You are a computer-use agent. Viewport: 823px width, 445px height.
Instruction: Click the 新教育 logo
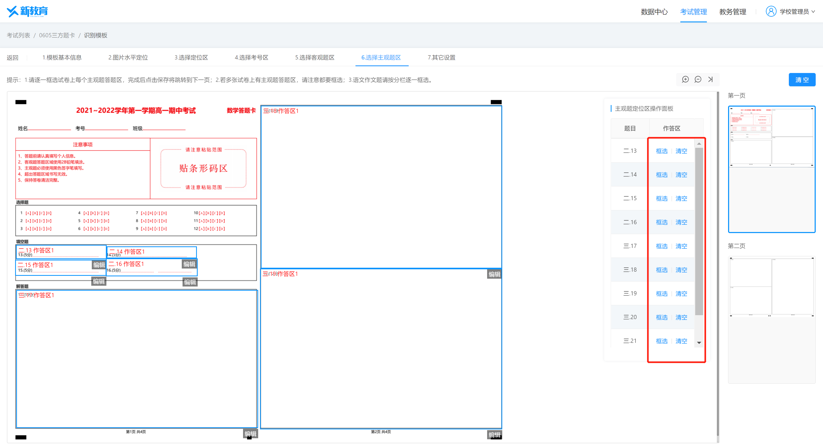[27, 11]
